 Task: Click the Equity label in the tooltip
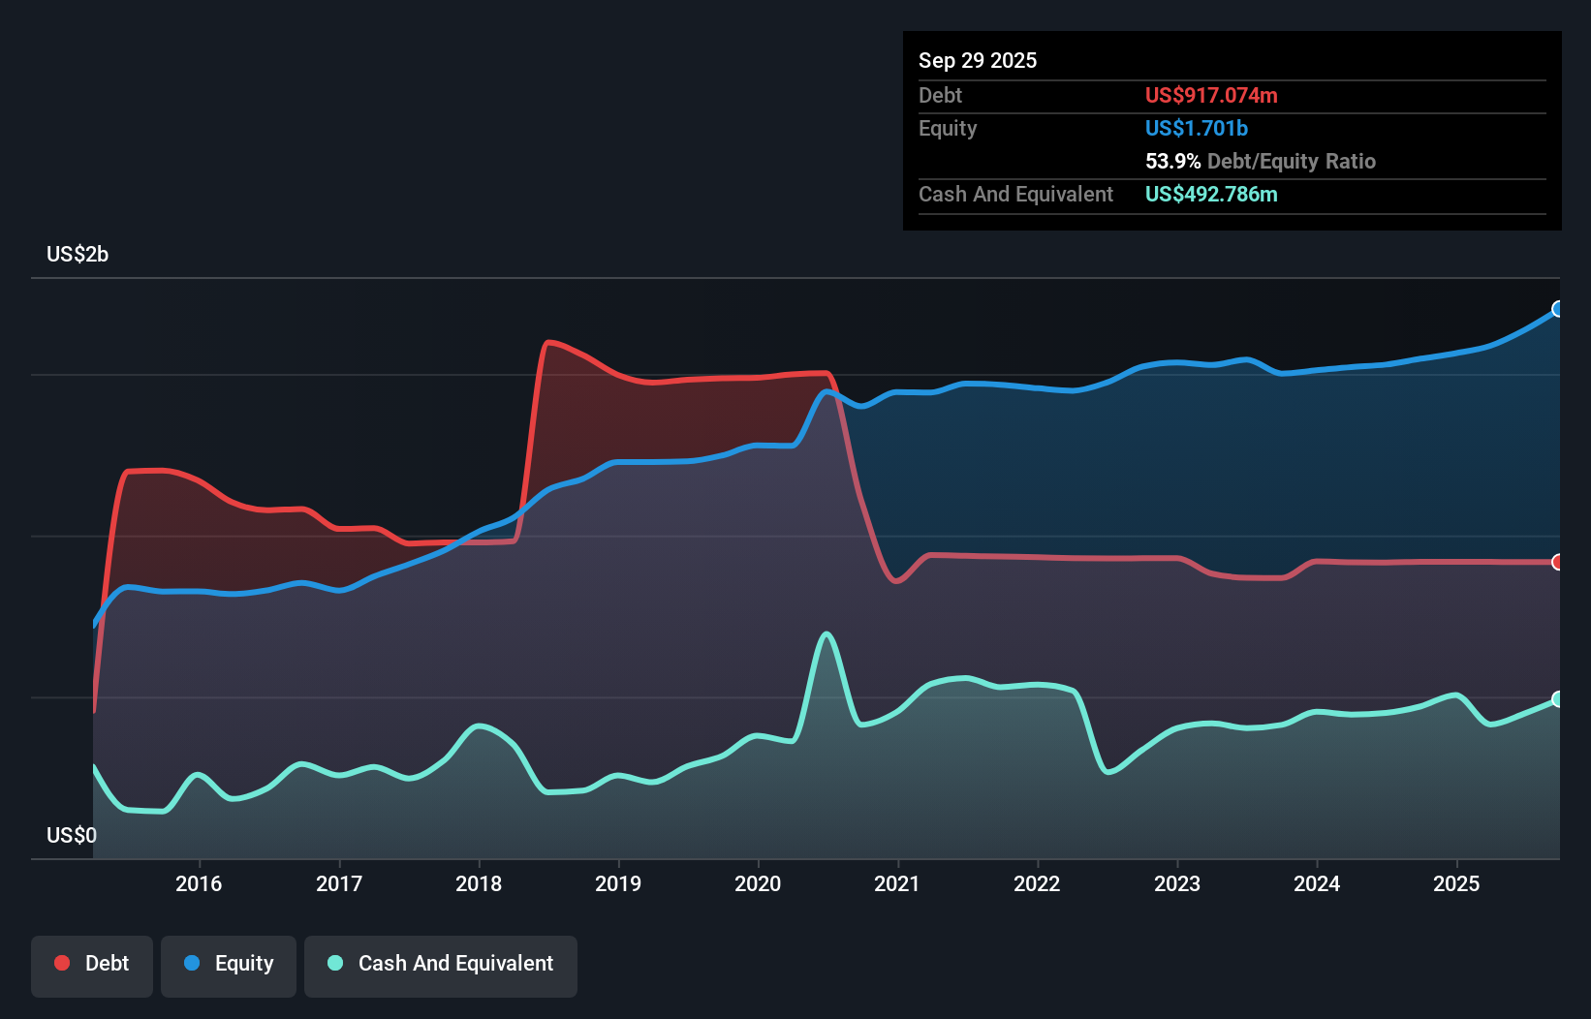pos(948,128)
